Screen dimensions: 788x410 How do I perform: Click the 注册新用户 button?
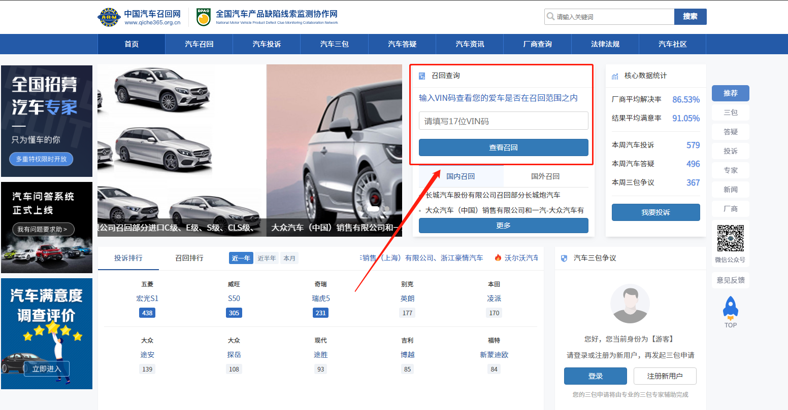coord(665,376)
